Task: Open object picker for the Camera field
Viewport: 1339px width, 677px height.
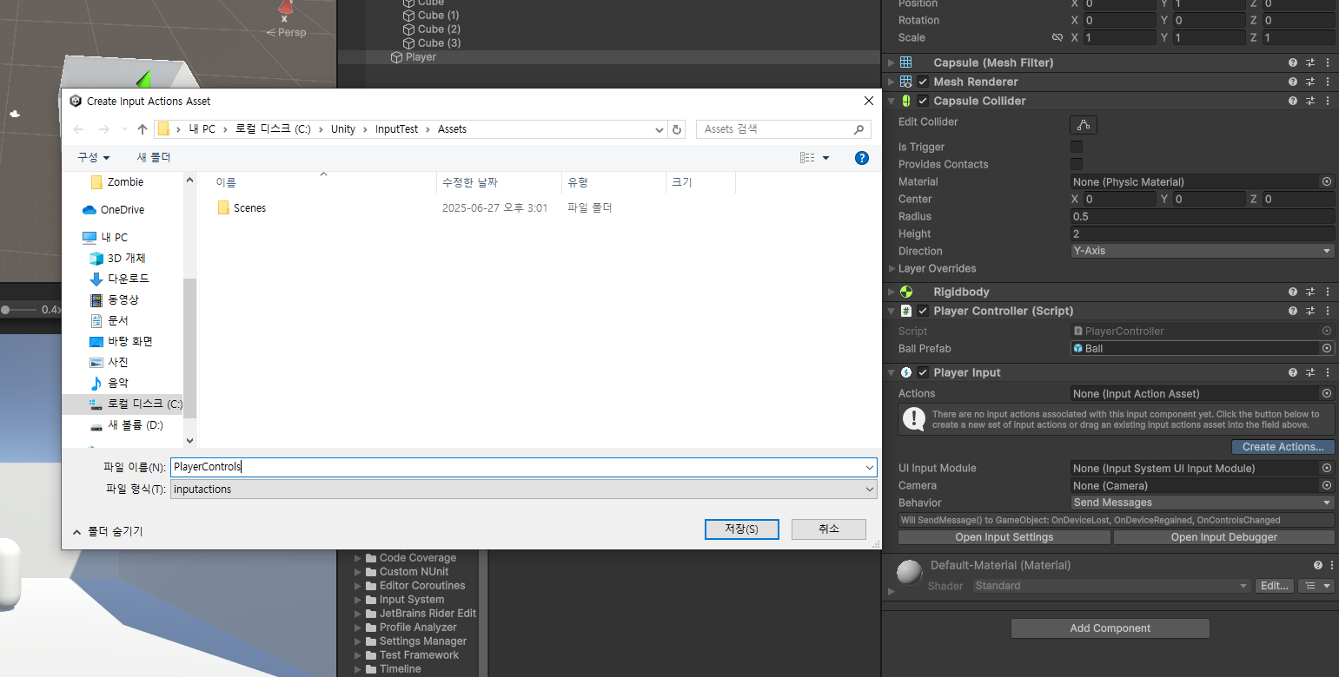Action: (1327, 485)
